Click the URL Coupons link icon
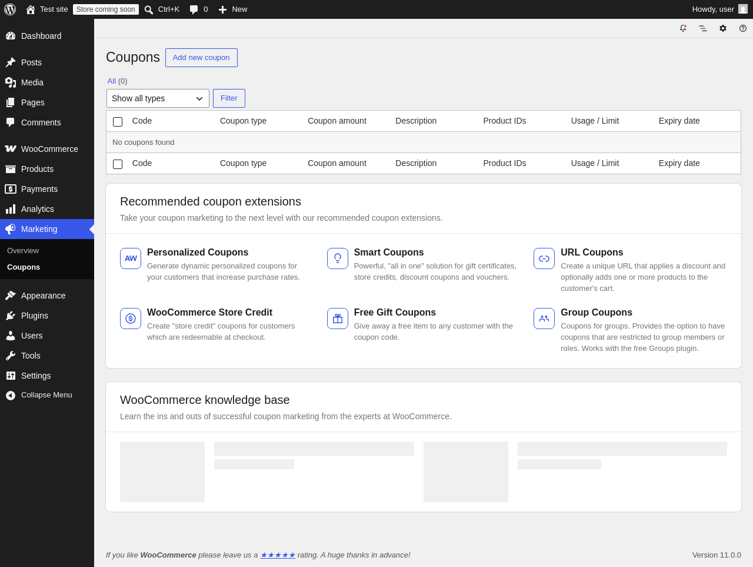Image resolution: width=753 pixels, height=567 pixels. [x=544, y=258]
